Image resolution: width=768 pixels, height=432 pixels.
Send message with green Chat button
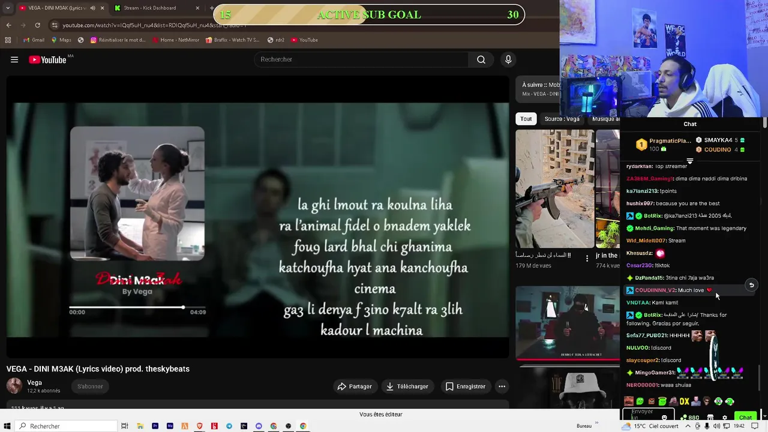click(745, 417)
